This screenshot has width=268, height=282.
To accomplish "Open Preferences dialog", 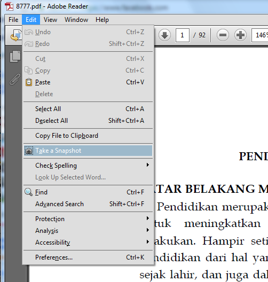I will (x=88, y=257).
